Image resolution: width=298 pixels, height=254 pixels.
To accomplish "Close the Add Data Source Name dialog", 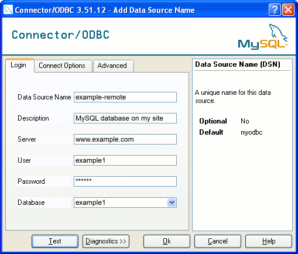I will 289,9.
